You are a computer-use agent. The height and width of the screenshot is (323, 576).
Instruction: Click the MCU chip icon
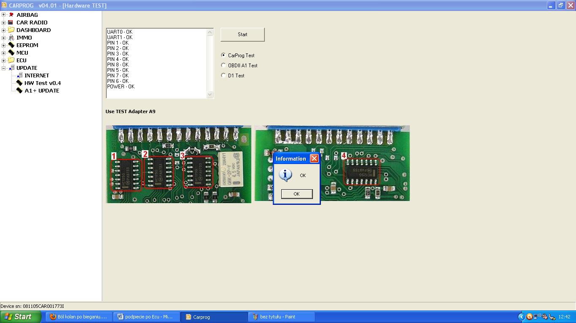(11, 53)
